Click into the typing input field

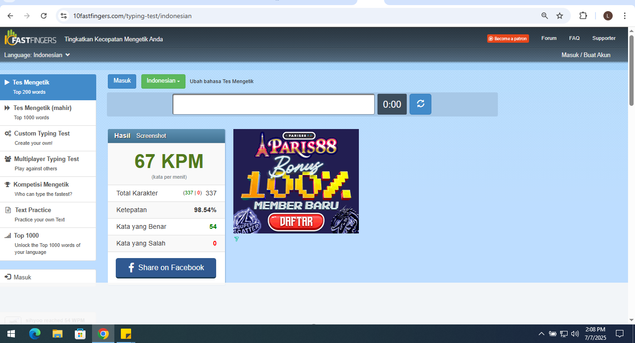click(273, 104)
